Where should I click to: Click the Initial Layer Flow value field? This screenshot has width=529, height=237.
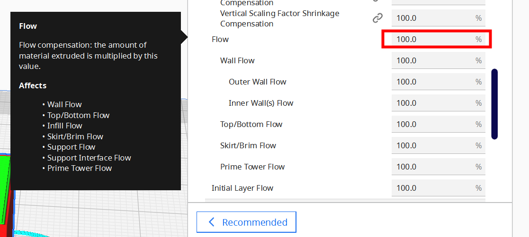point(438,188)
